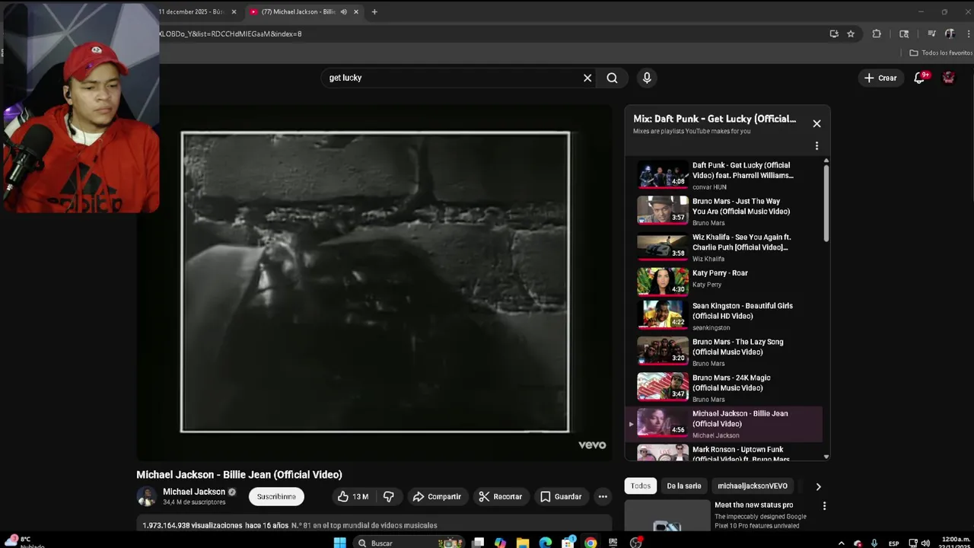The width and height of the screenshot is (974, 548).
Task: Mute the Michael Jackson tab audio icon
Action: 344,11
